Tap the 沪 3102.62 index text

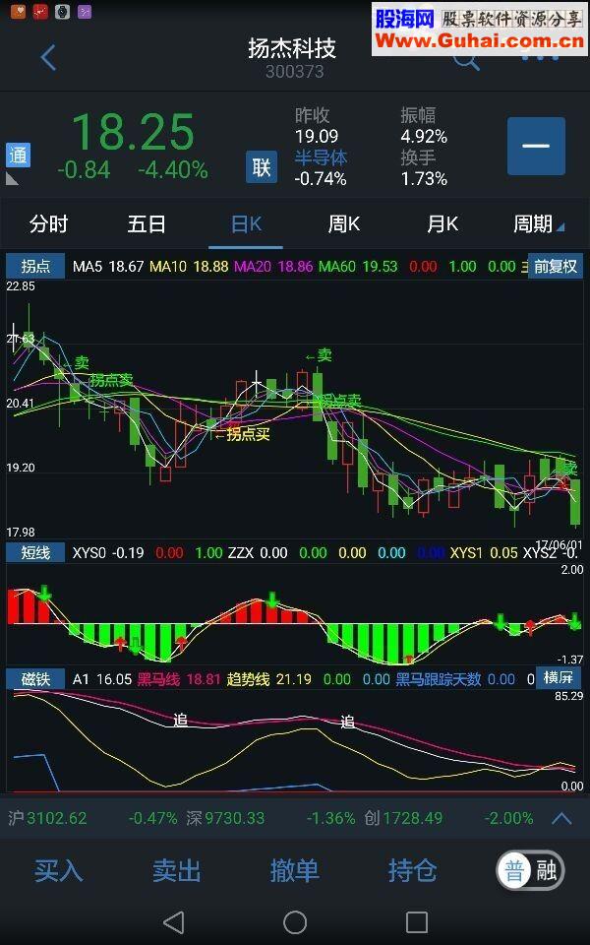tap(47, 818)
